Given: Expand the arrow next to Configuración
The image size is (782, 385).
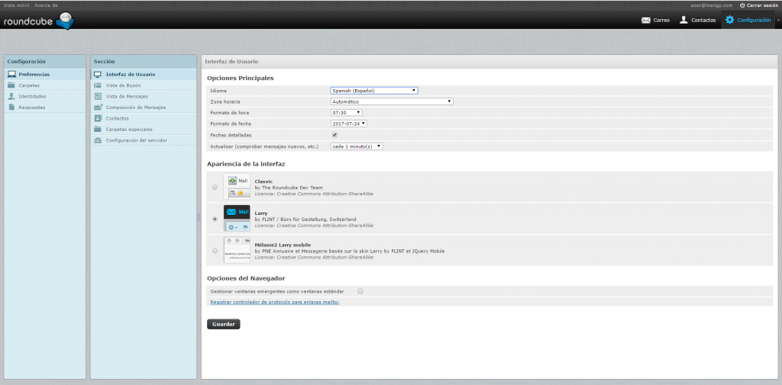Looking at the screenshot, I should point(779,20).
